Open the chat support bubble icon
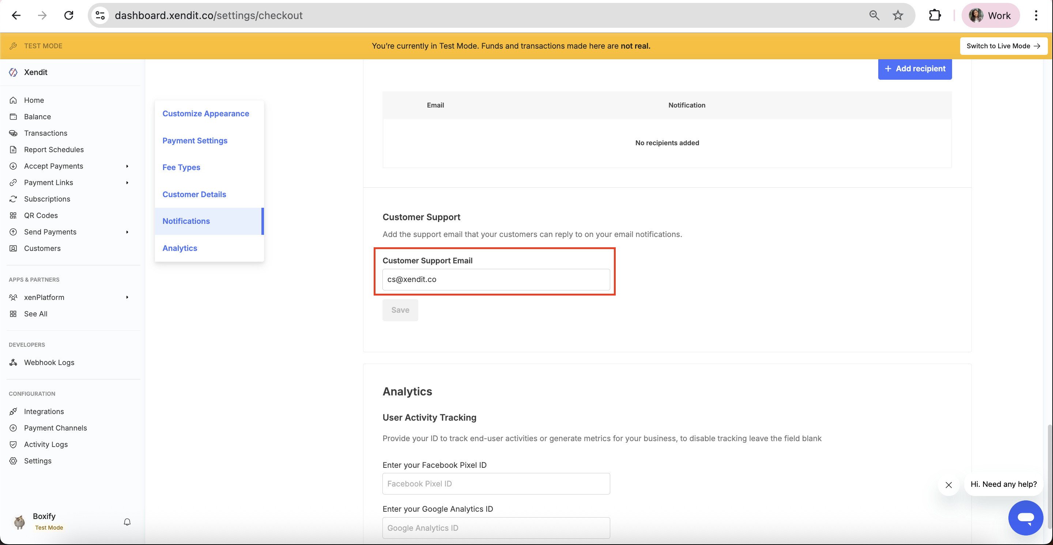 pos(1026,517)
